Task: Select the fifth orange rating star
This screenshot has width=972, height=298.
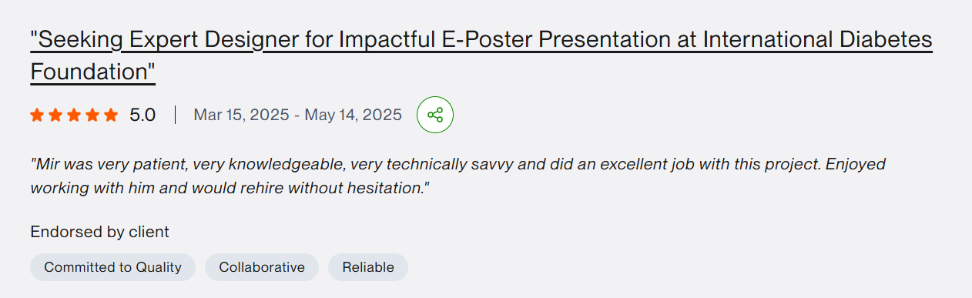Action: tap(111, 116)
